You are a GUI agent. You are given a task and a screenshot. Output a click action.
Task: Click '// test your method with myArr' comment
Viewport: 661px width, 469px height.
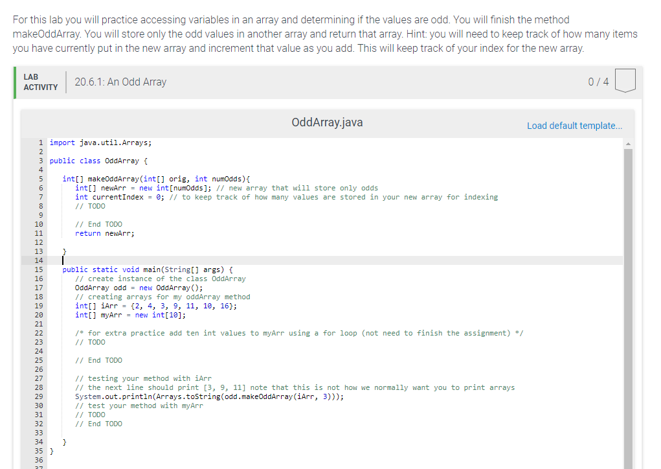click(139, 406)
